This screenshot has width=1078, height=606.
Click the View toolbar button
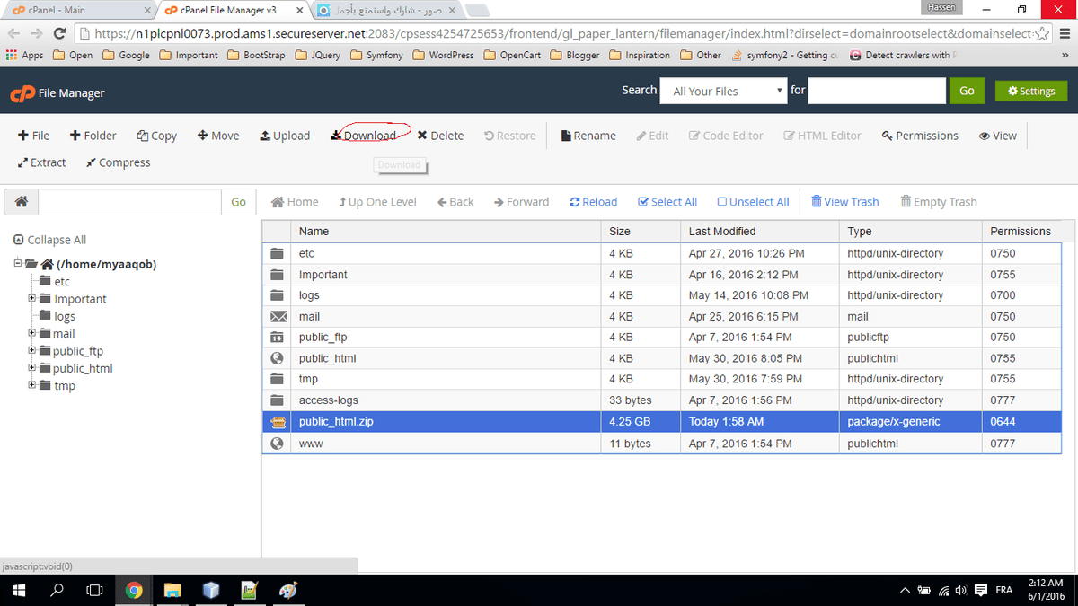(998, 136)
